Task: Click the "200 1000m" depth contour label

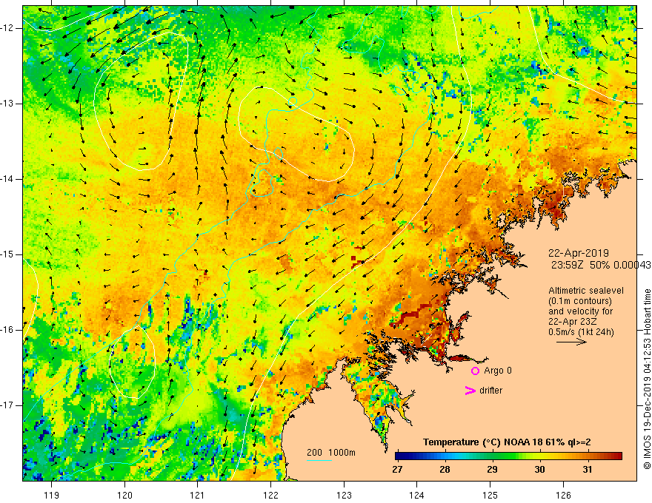Action: pyautogui.click(x=331, y=453)
